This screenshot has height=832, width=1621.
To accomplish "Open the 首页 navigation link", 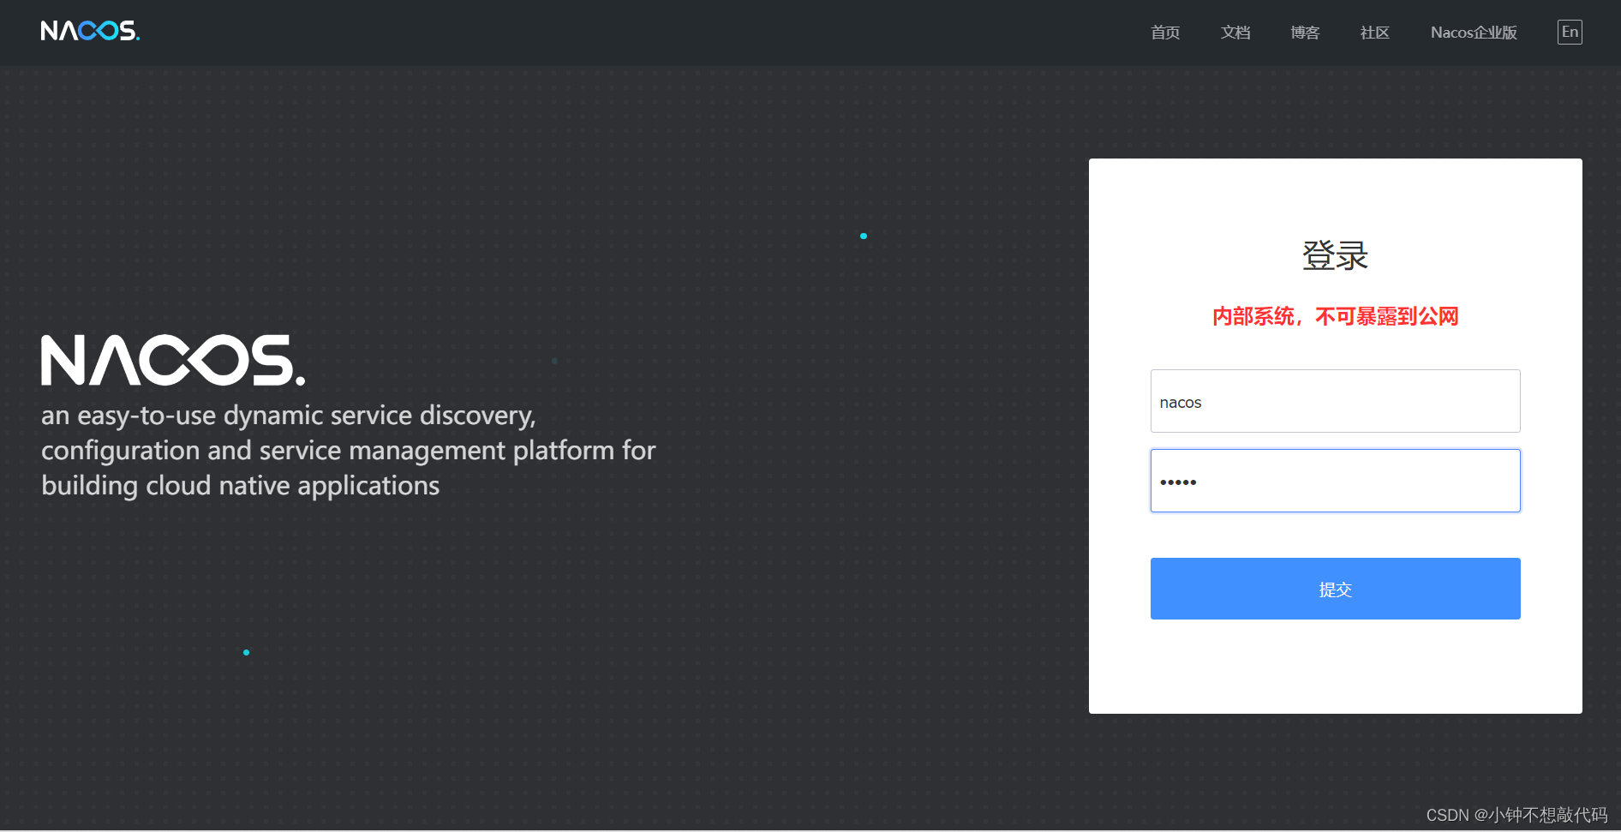I will click(1165, 33).
